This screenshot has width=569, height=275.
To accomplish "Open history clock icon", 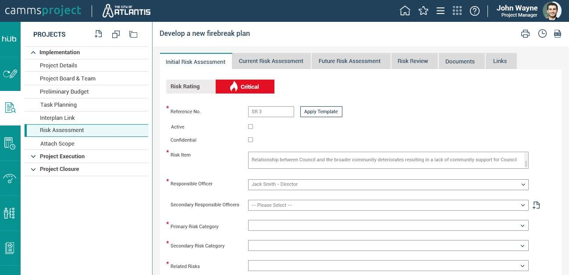I will tap(542, 34).
